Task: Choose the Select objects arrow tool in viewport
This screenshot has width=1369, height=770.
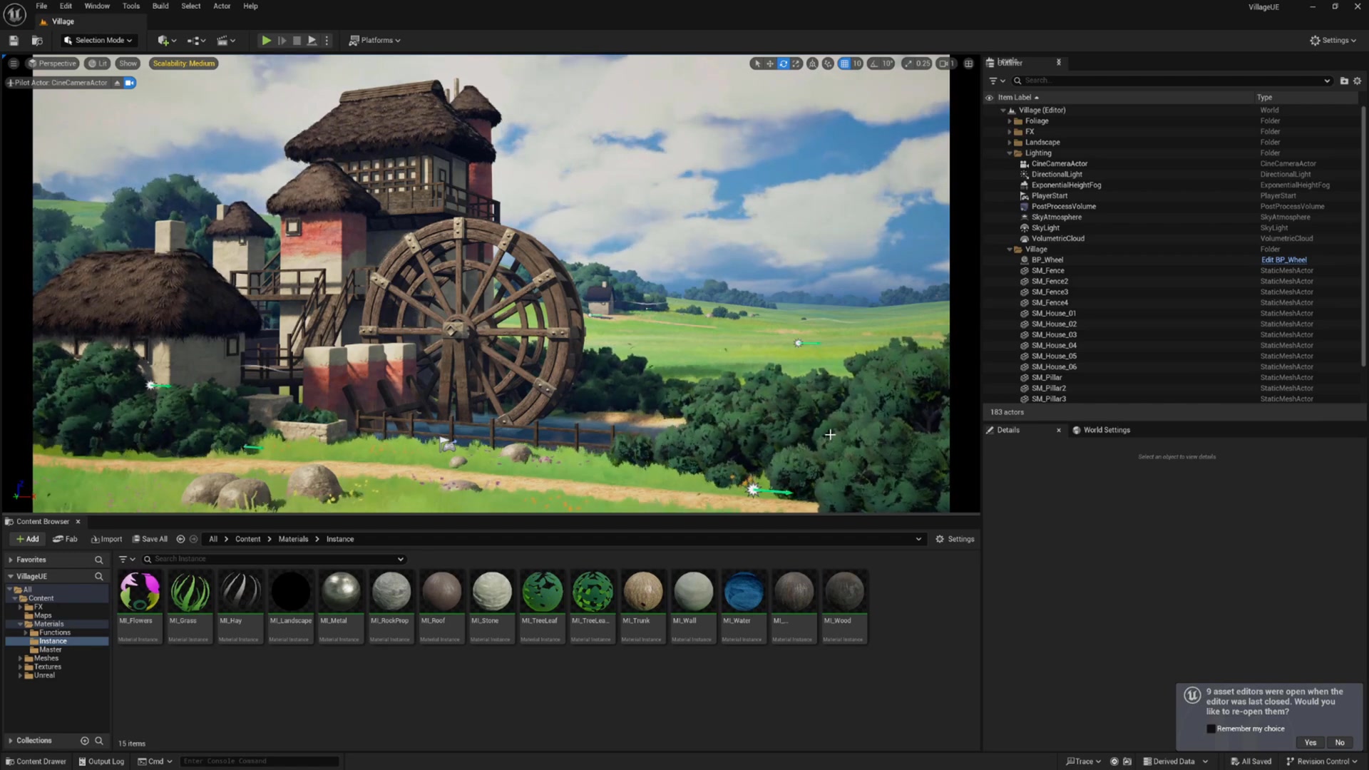Action: [x=757, y=63]
